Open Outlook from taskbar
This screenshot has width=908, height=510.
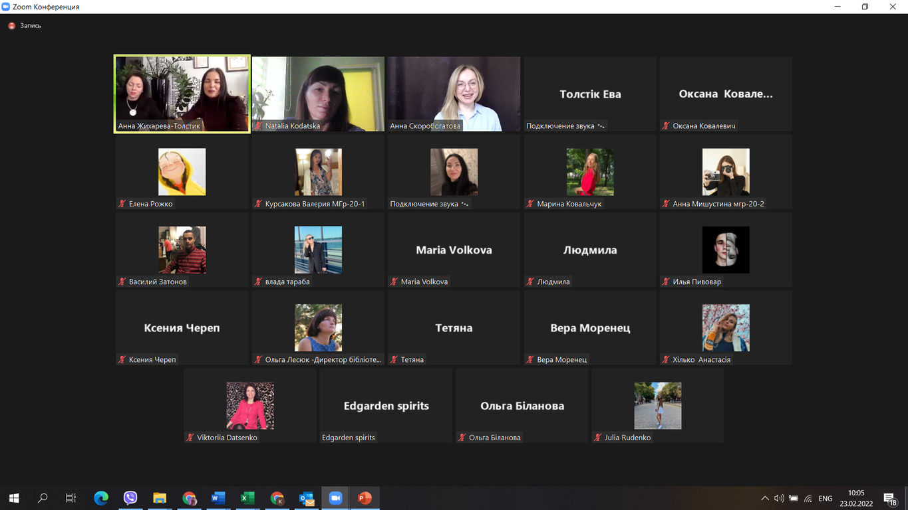click(306, 498)
